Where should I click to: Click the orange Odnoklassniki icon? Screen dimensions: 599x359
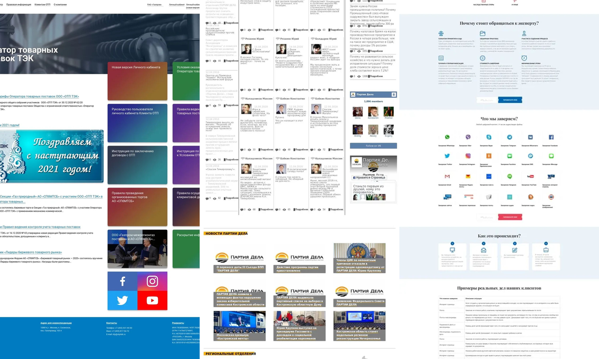[489, 156]
